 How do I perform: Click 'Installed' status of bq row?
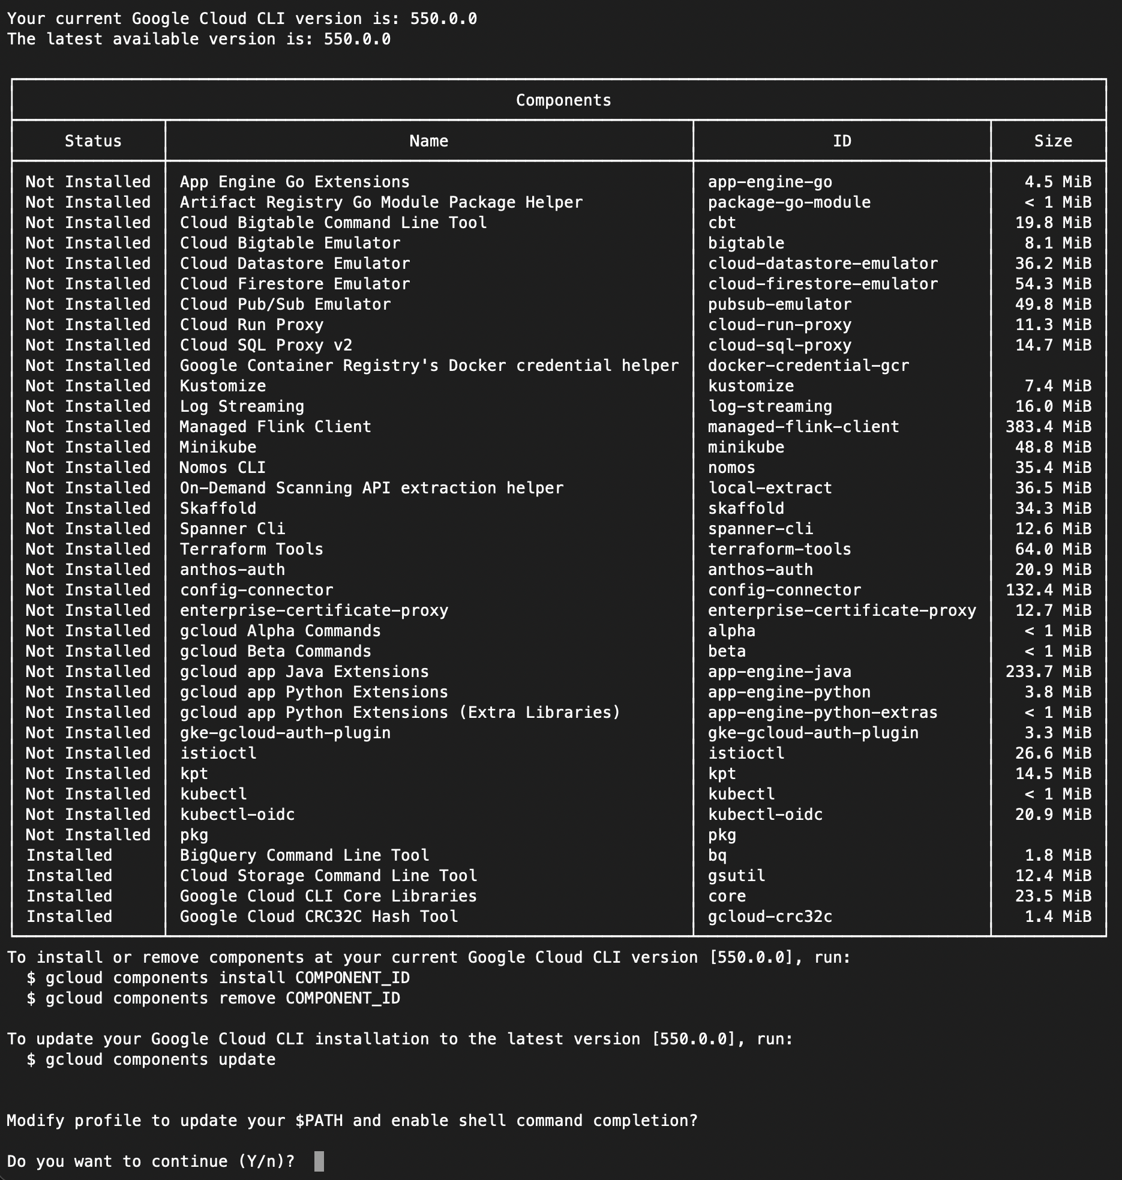(x=69, y=855)
